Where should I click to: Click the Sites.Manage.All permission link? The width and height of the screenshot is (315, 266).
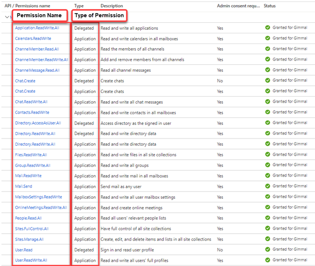point(29,239)
